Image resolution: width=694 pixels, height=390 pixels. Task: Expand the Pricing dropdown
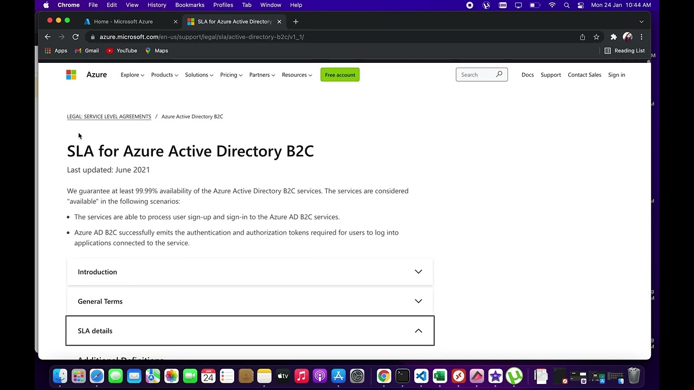pyautogui.click(x=231, y=75)
